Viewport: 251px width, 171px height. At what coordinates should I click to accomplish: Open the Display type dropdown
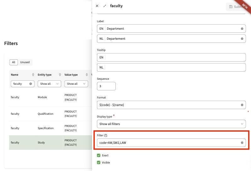tap(171, 124)
